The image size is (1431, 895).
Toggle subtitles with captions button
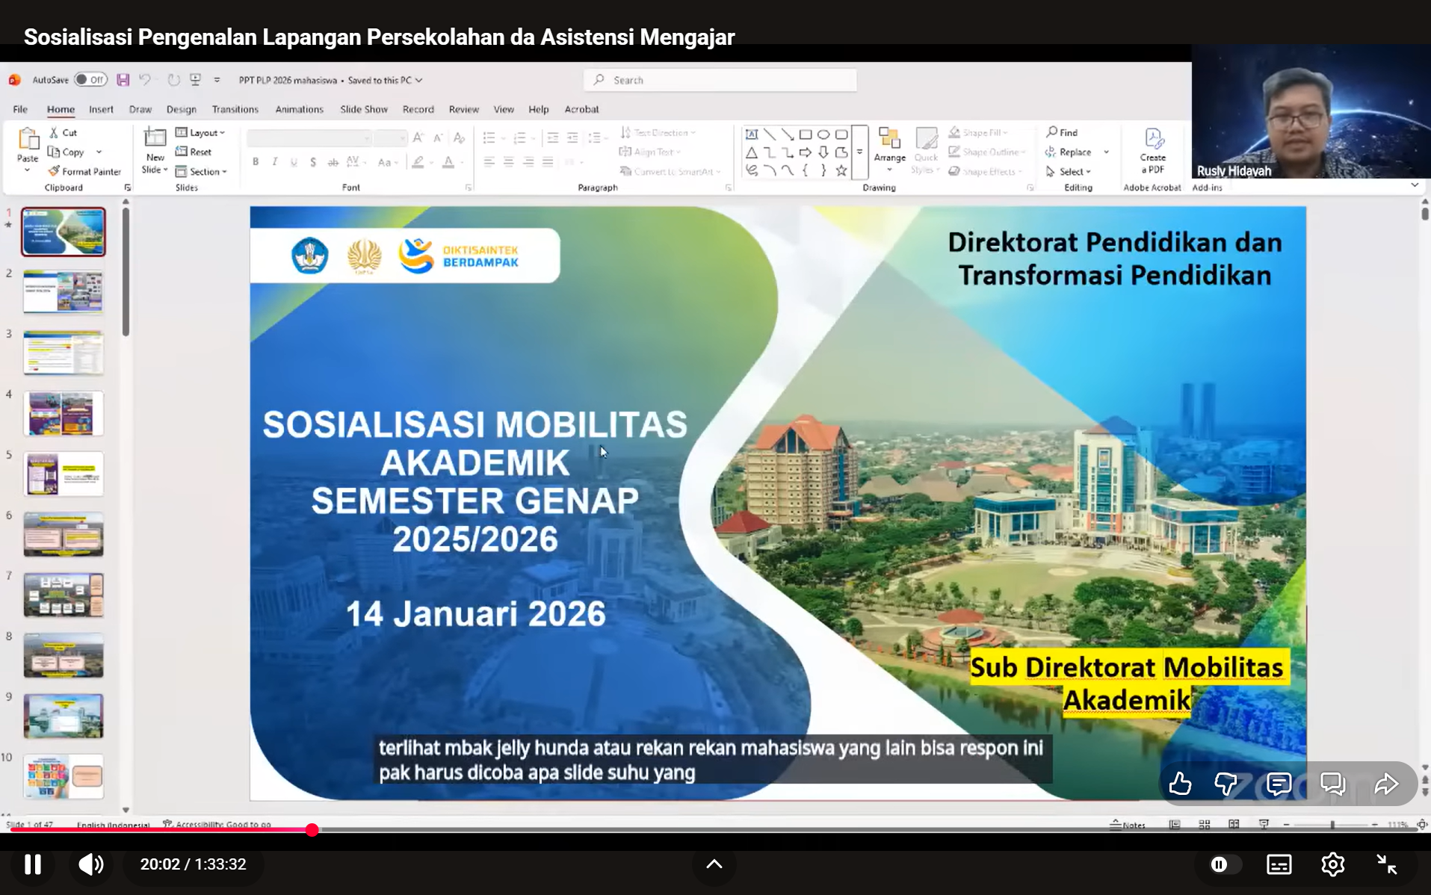[x=1279, y=864]
